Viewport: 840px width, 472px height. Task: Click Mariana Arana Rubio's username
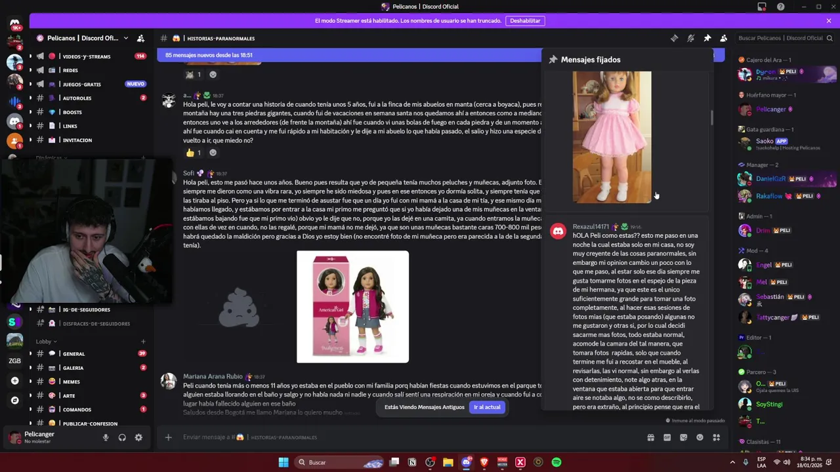(x=213, y=376)
